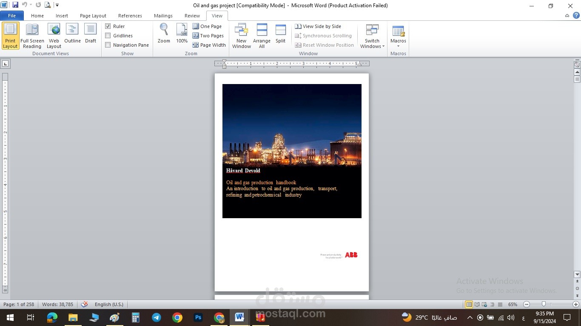Open the Windows Start menu
581x326 pixels.
coord(10,318)
